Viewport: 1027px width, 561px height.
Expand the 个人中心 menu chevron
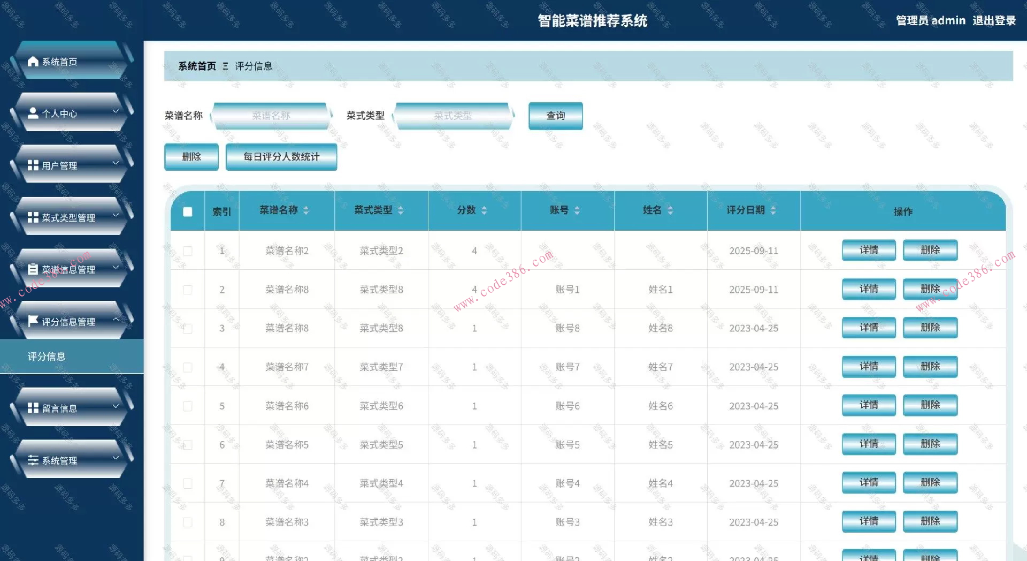116,111
